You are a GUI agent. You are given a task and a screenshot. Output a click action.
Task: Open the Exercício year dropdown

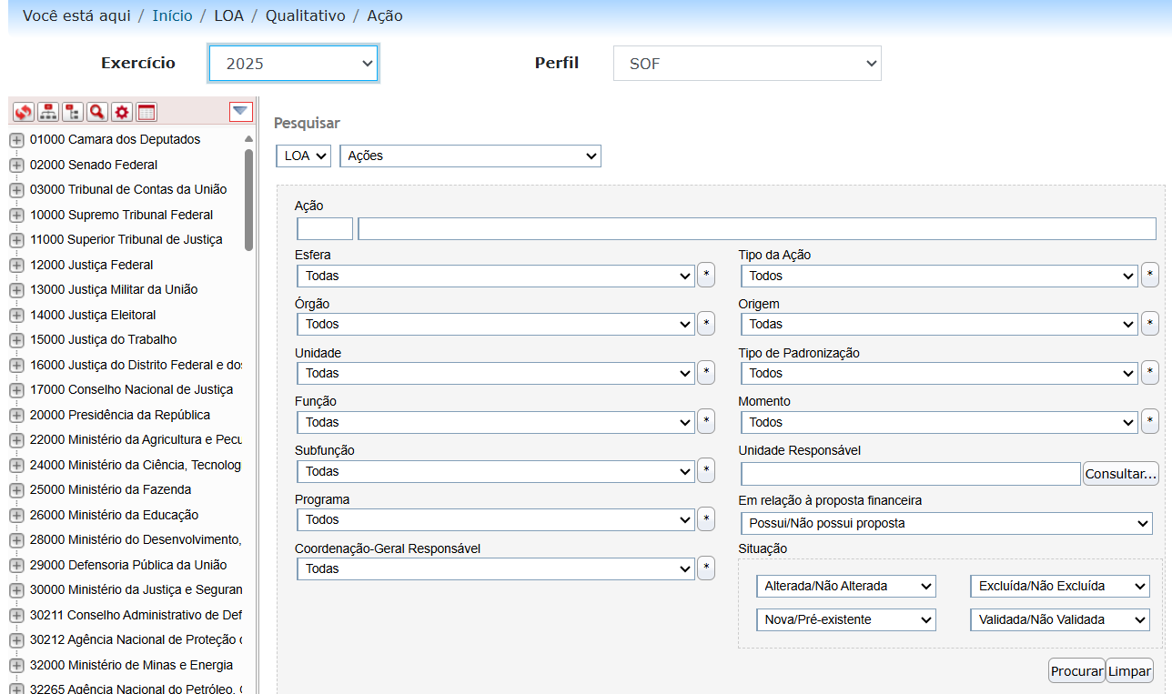[x=293, y=64]
